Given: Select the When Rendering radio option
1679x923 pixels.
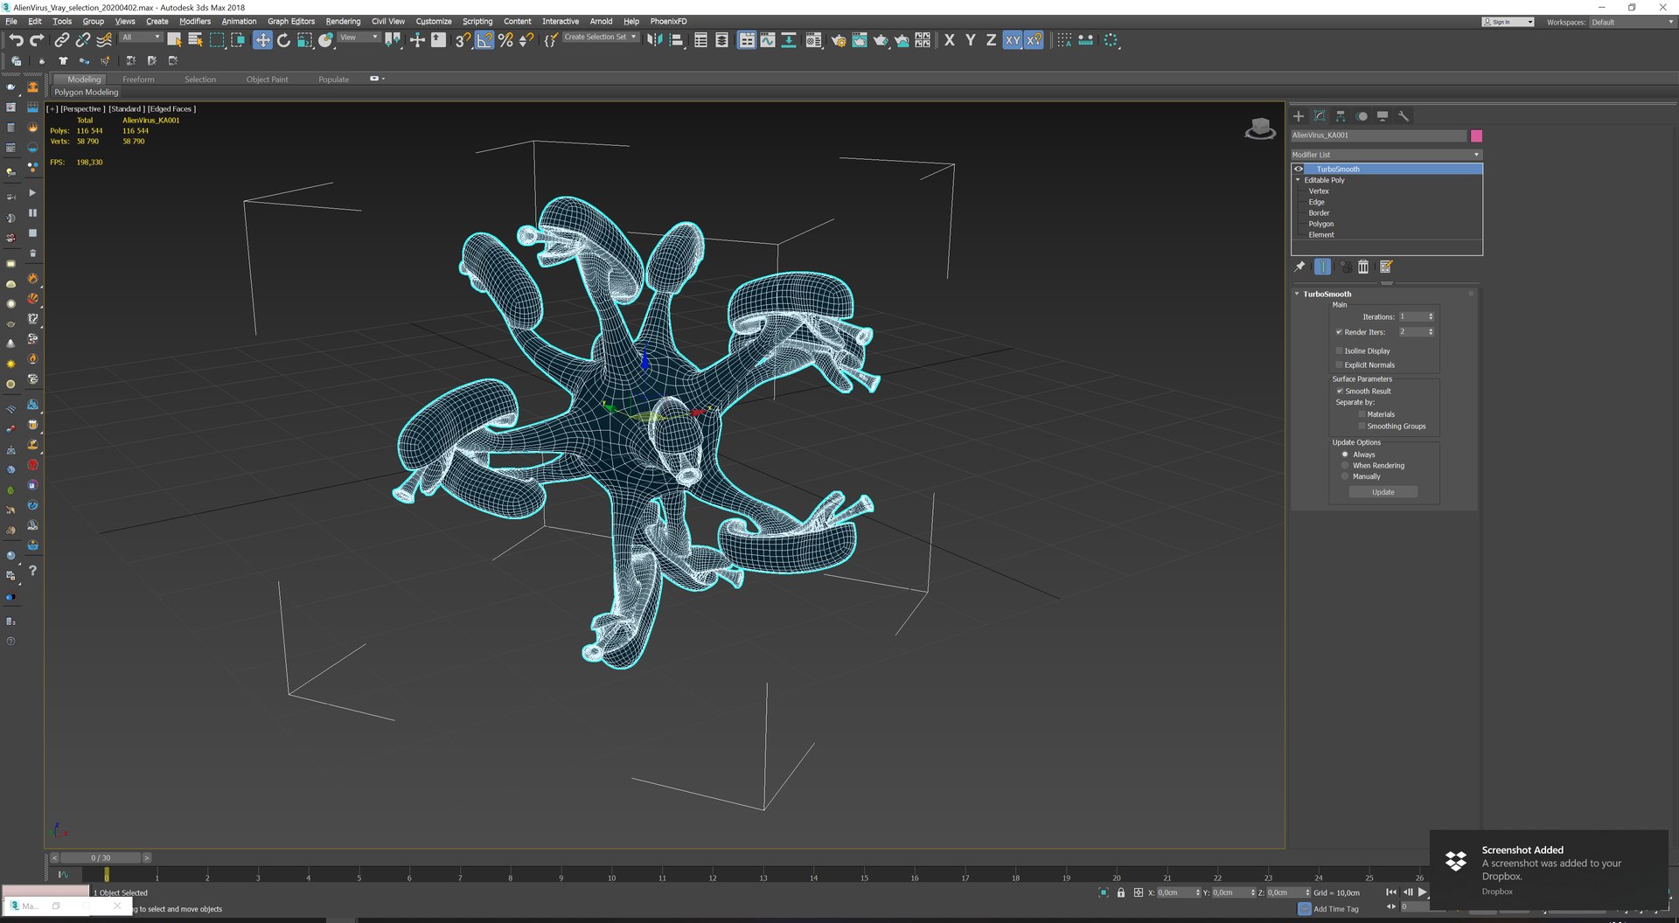Looking at the screenshot, I should pos(1345,466).
